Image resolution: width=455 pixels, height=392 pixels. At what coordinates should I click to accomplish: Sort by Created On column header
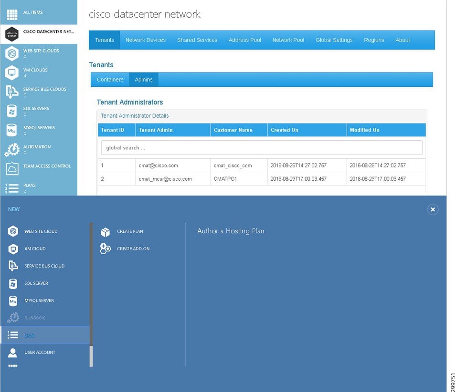pos(307,130)
